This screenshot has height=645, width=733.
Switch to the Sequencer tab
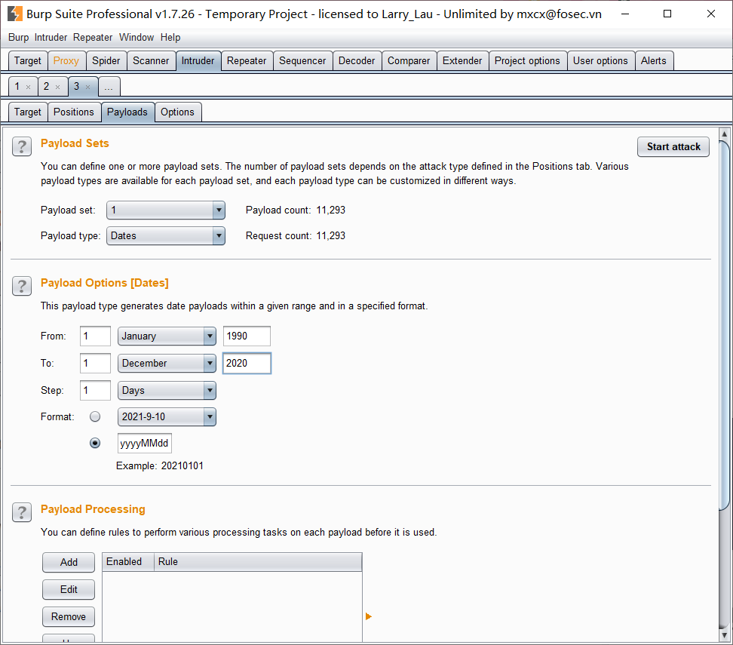[302, 61]
